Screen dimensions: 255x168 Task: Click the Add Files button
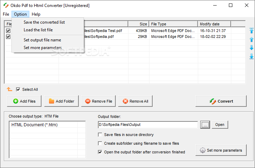click(24, 101)
